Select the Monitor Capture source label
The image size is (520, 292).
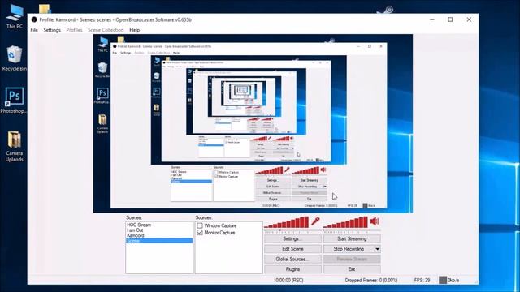[219, 233]
